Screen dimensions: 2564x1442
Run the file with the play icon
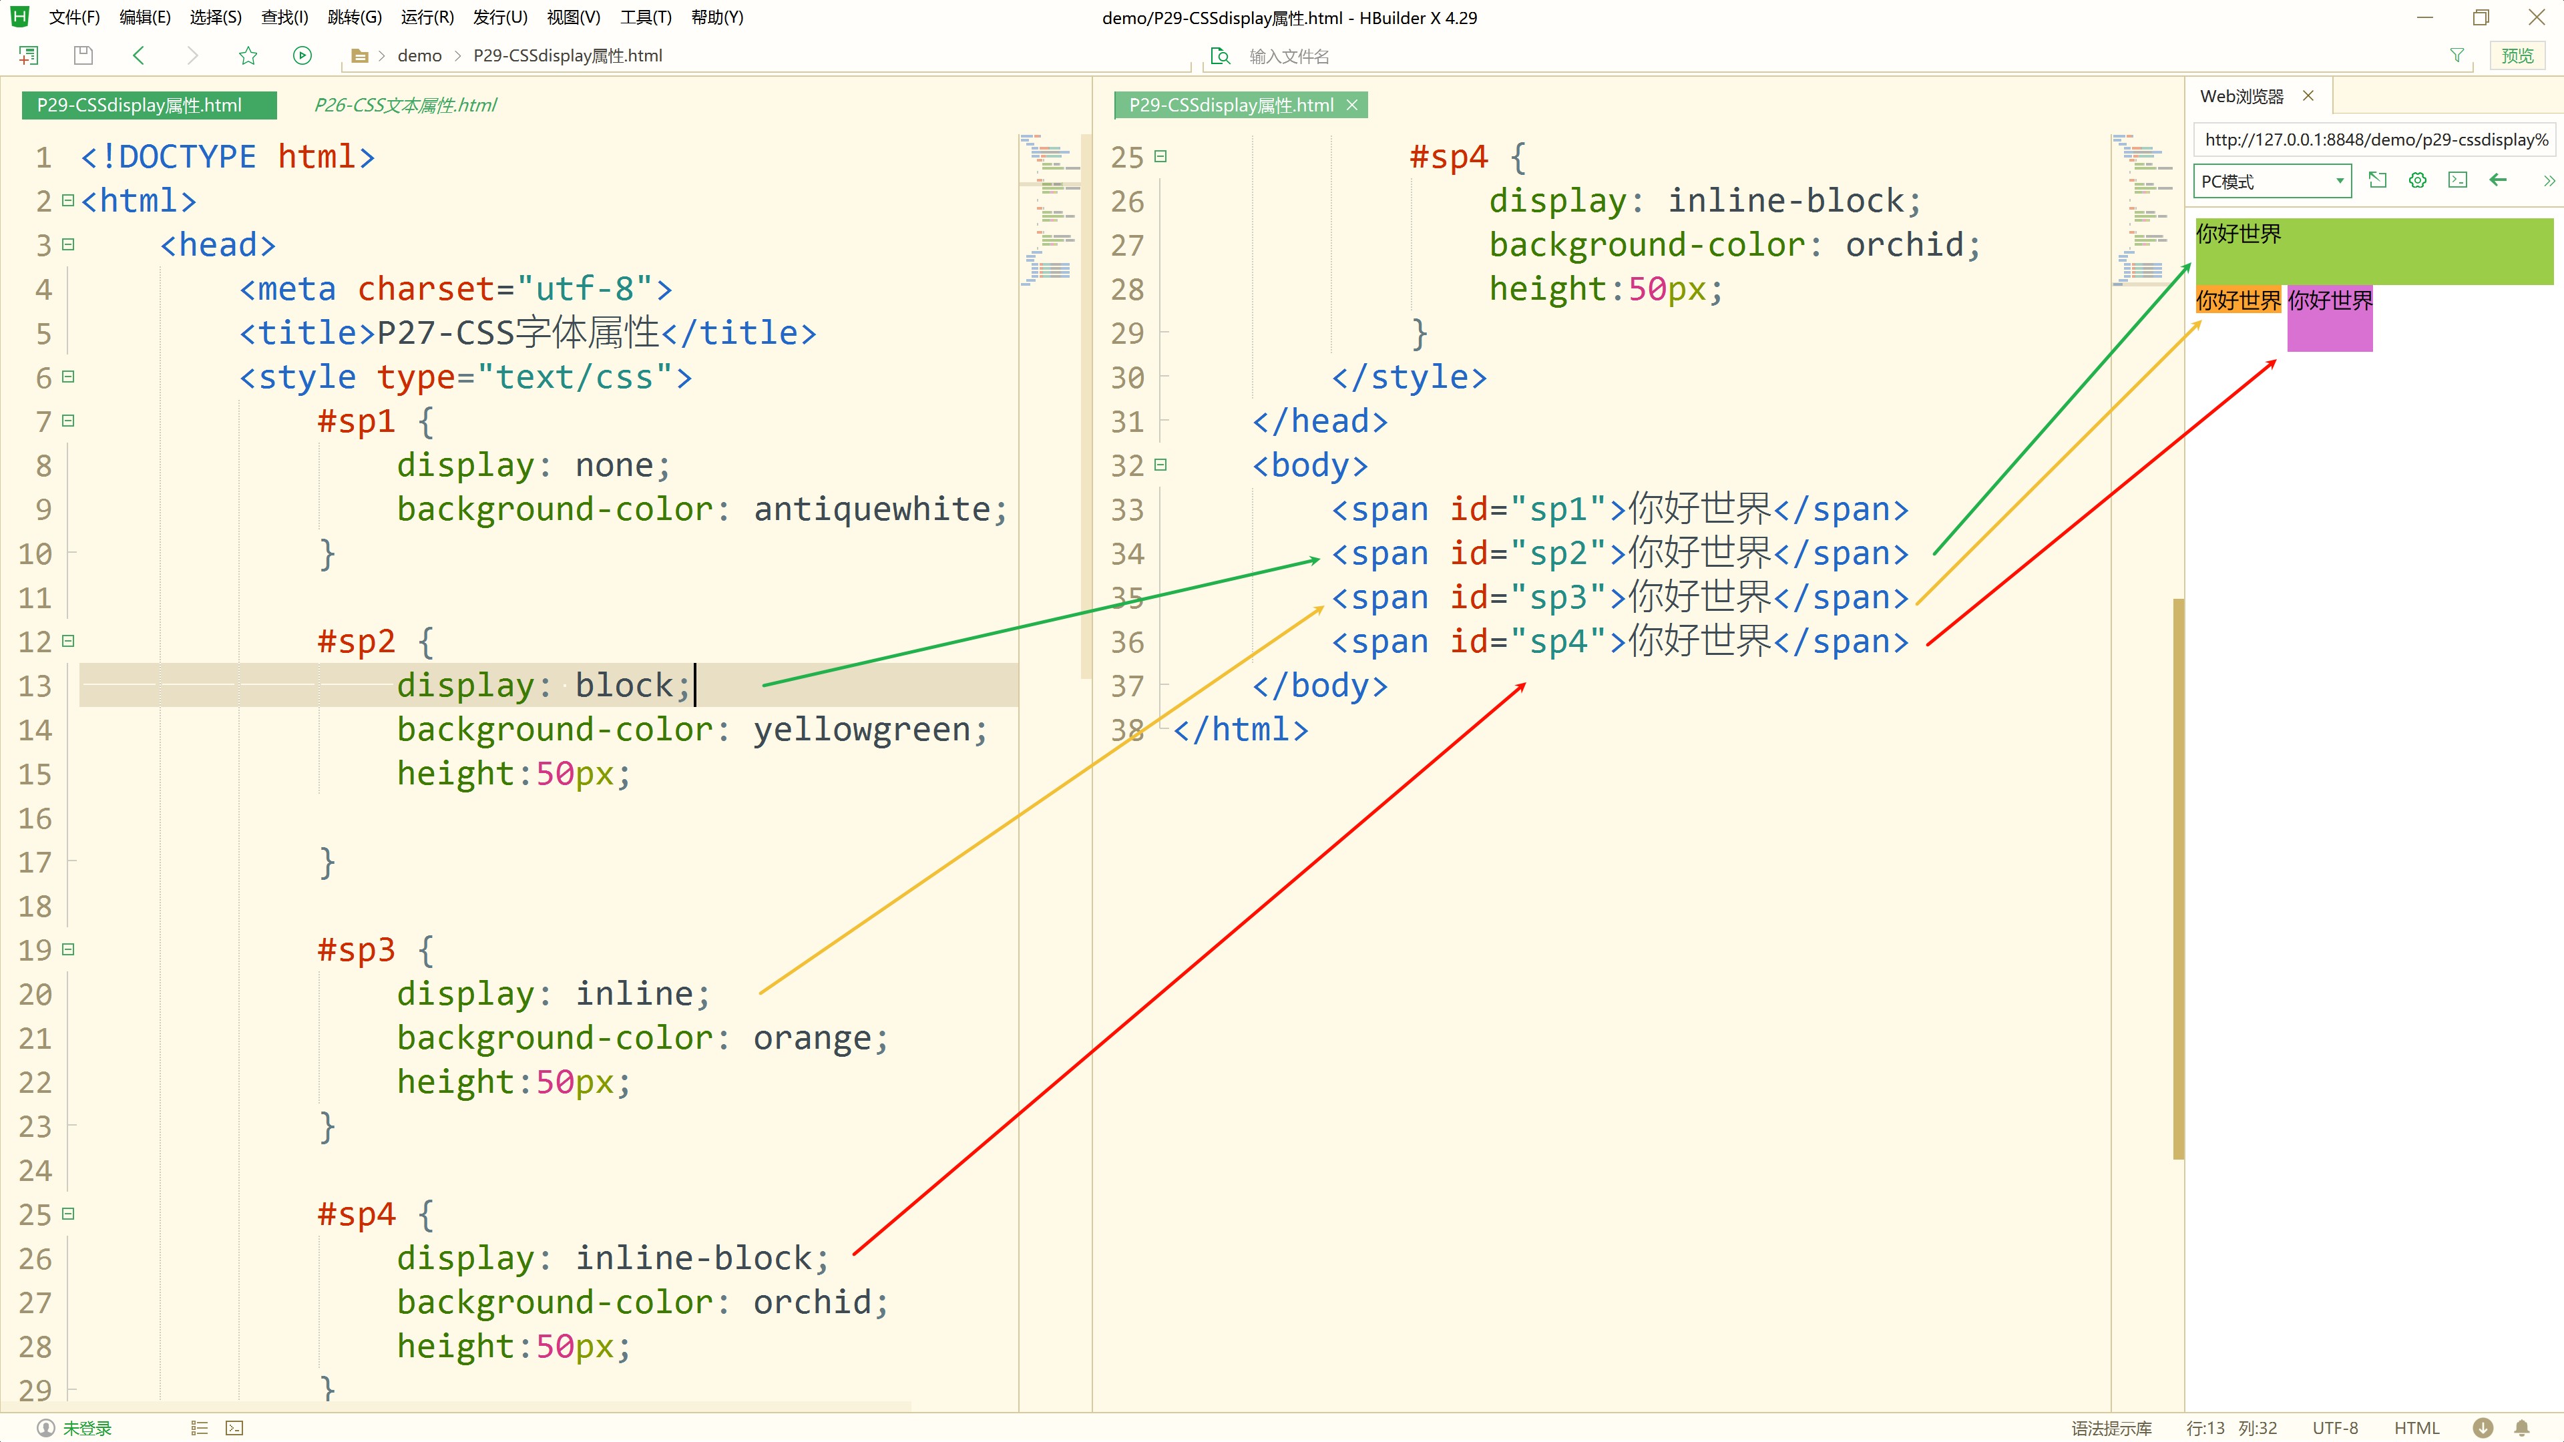coord(302,55)
